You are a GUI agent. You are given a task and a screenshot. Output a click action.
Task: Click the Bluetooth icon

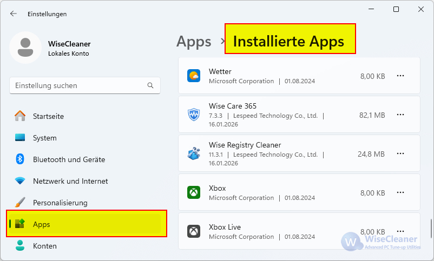(20, 159)
